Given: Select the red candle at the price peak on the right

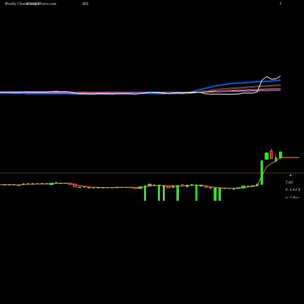Looking at the screenshot, I should (271, 154).
